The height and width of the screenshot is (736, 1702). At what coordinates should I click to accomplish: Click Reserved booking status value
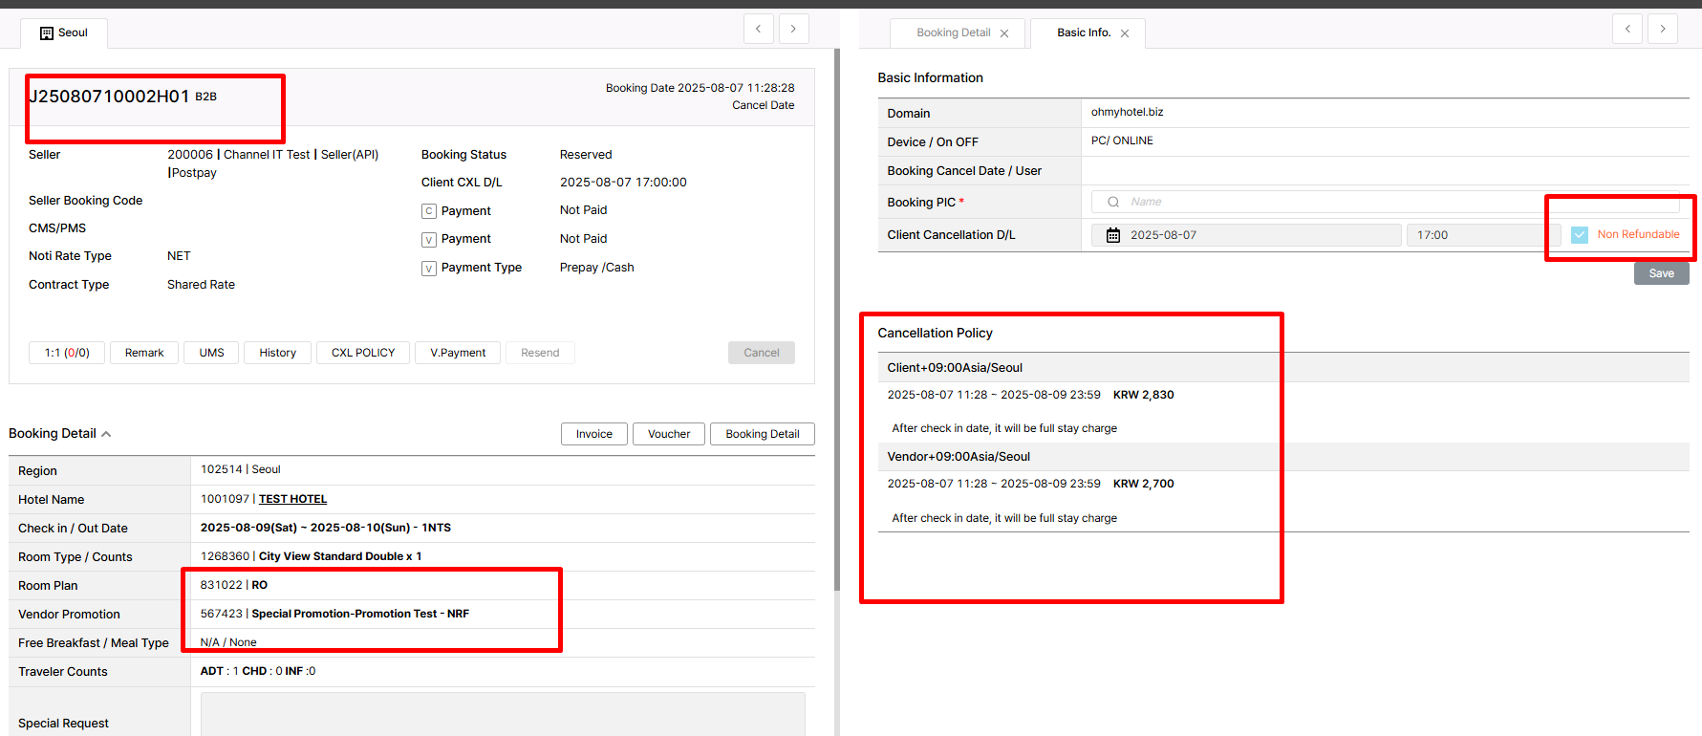[586, 155]
